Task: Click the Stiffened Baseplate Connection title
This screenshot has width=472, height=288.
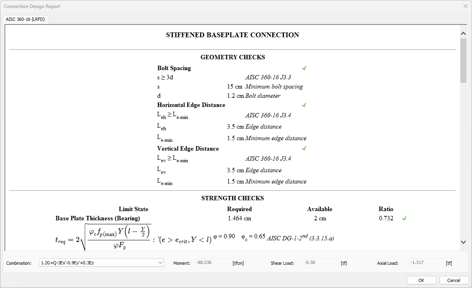Action: 232,35
